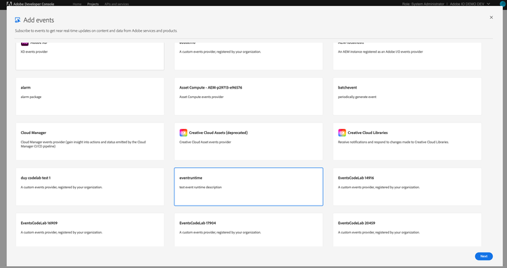The width and height of the screenshot is (507, 268).
Task: Open the user profile avatar
Action: click(x=503, y=4)
